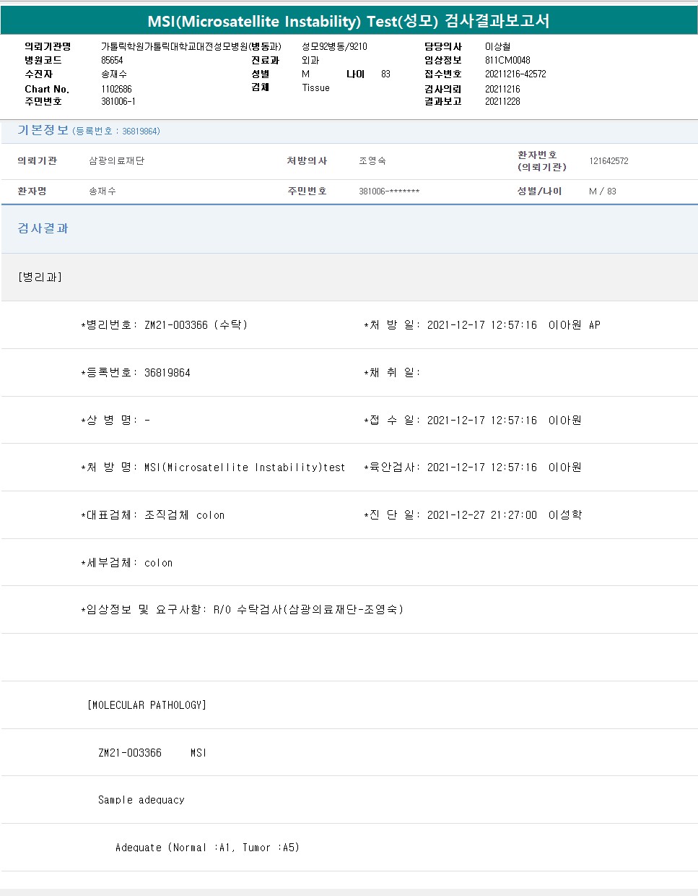This screenshot has width=698, height=896.
Task: Click the 접수번호 value 20211216-42572
Action: coord(515,74)
